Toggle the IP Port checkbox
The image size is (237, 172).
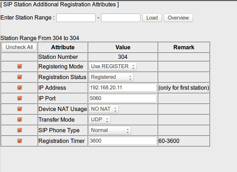[20, 98]
